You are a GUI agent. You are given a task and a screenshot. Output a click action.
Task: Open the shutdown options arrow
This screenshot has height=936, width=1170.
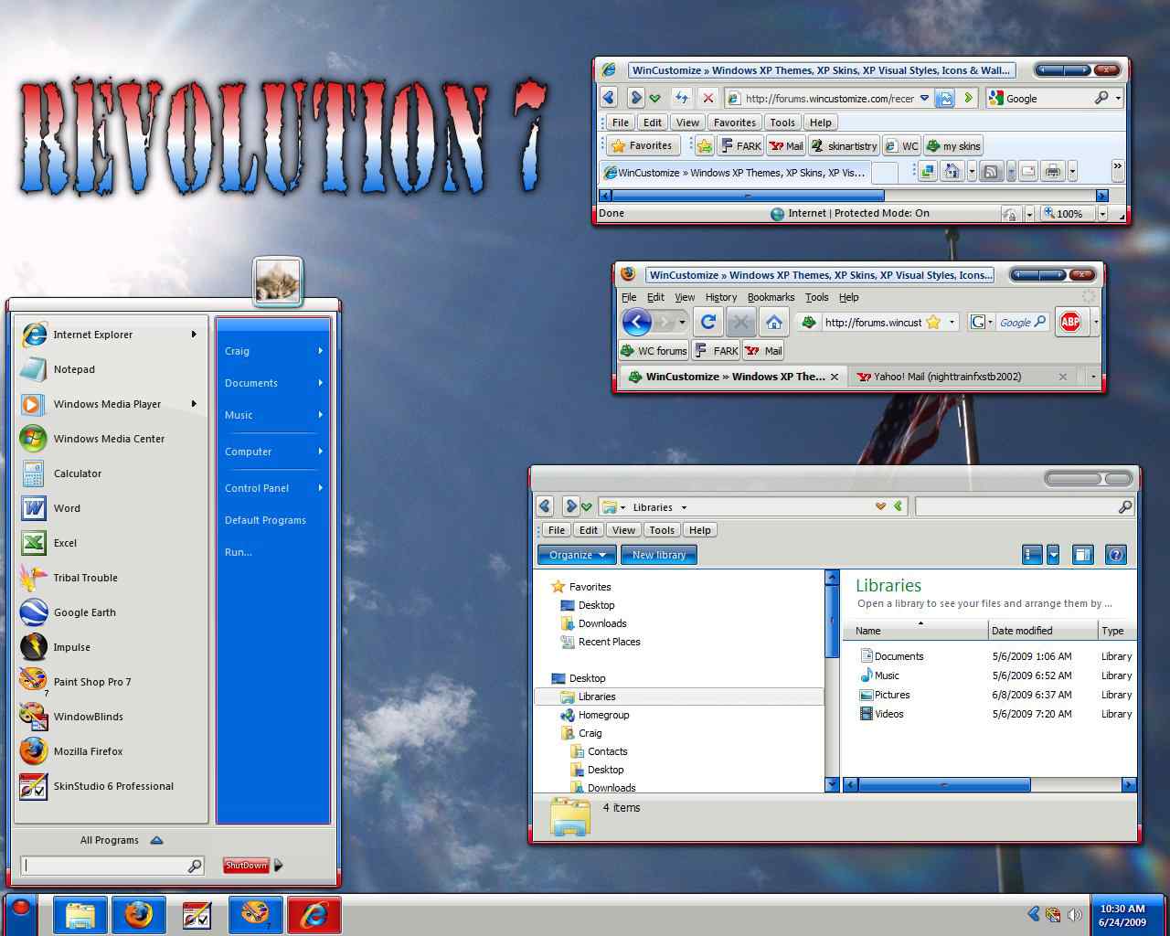tap(279, 865)
